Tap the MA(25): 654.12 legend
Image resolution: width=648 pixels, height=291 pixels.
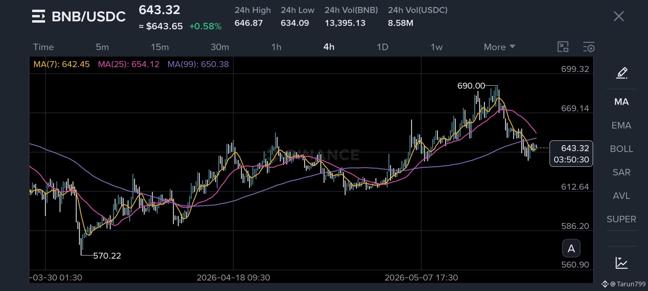tap(129, 64)
